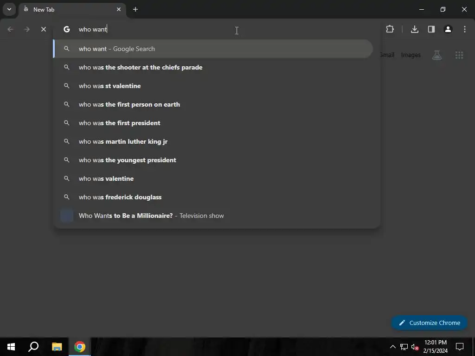Open the Google apps grid icon
The width and height of the screenshot is (475, 356).
[459, 55]
